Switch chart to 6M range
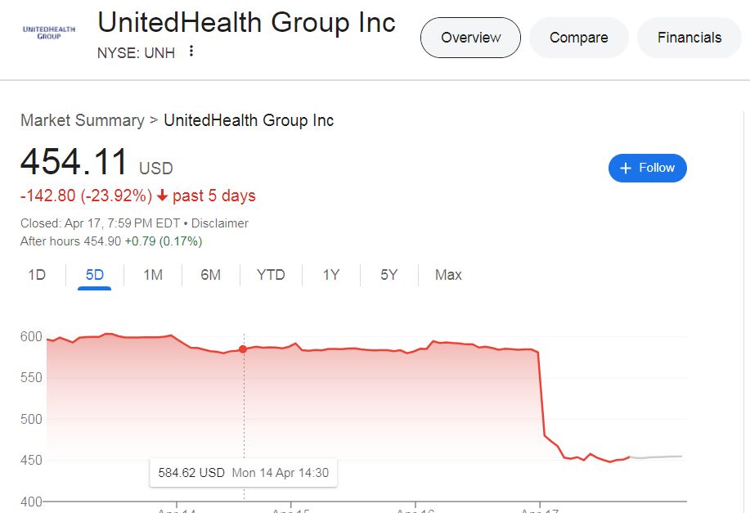The width and height of the screenshot is (750, 513). [x=210, y=275]
